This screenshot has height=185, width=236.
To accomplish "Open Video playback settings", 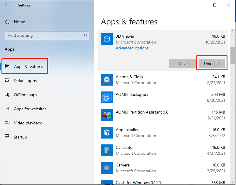I will tap(28, 123).
